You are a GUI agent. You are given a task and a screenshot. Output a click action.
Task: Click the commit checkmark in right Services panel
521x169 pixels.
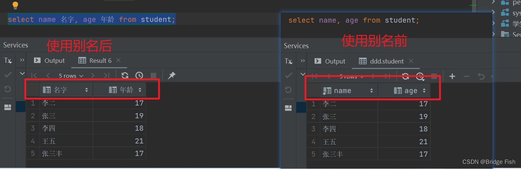point(288,75)
